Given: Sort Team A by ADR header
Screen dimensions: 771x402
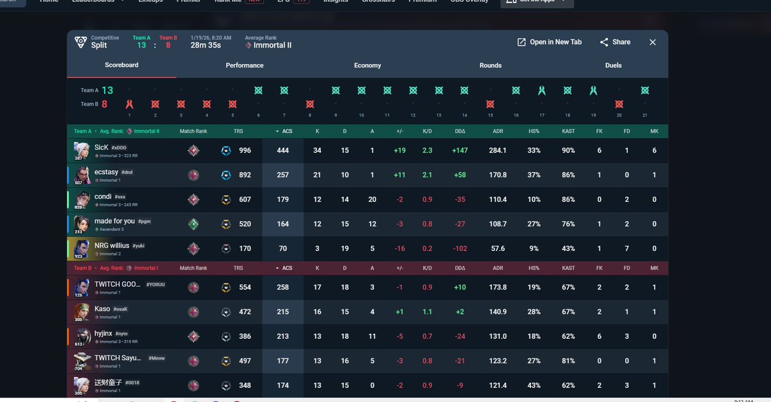Looking at the screenshot, I should tap(497, 131).
